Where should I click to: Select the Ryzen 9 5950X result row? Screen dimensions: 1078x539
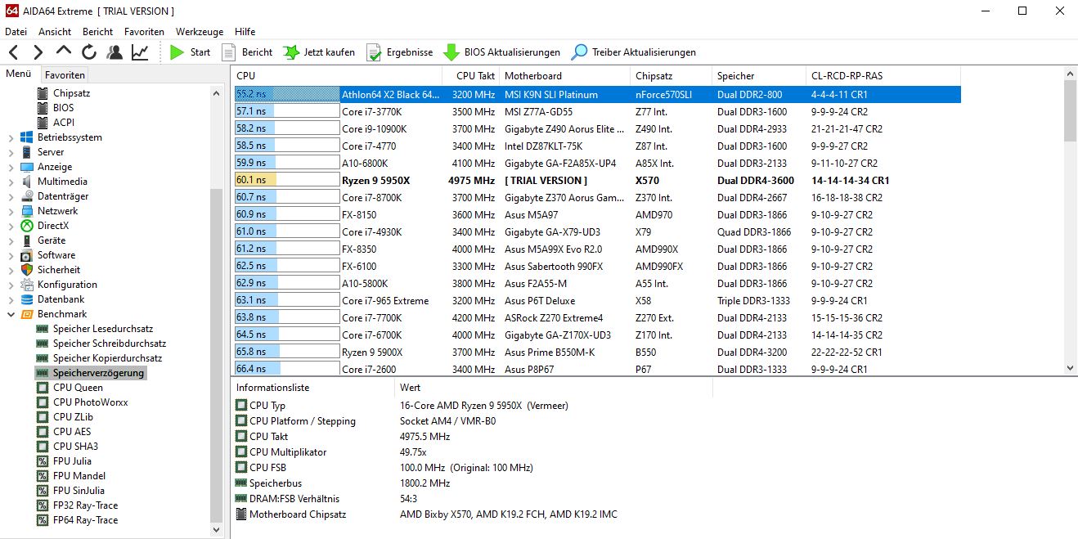(597, 180)
